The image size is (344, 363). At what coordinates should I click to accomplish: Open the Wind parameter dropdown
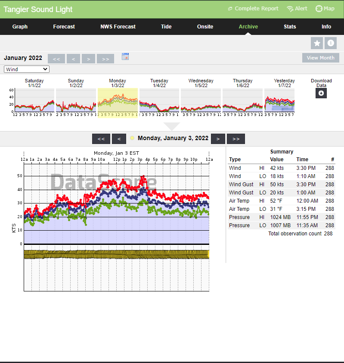pyautogui.click(x=27, y=69)
